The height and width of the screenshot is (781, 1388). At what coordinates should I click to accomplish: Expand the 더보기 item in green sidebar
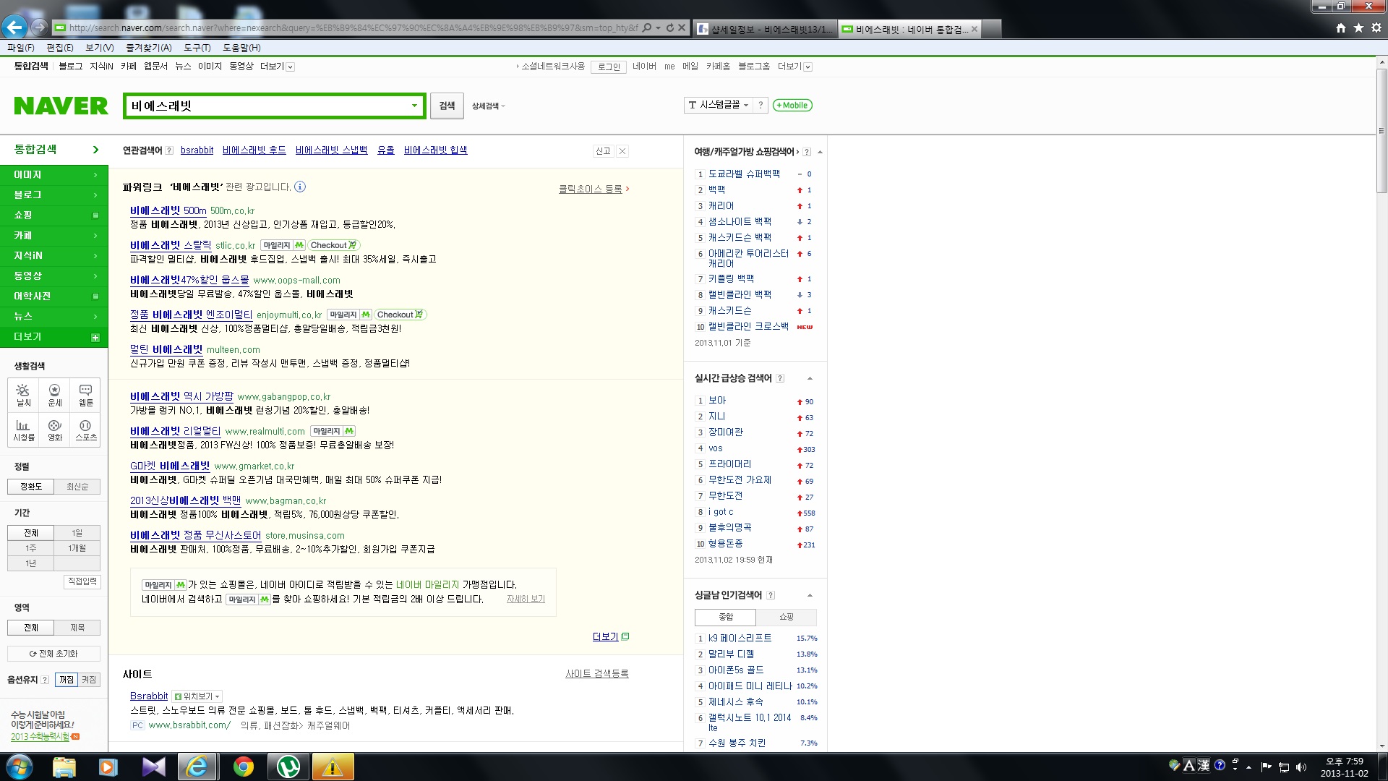(x=54, y=337)
